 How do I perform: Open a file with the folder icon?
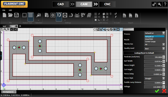[10, 15]
